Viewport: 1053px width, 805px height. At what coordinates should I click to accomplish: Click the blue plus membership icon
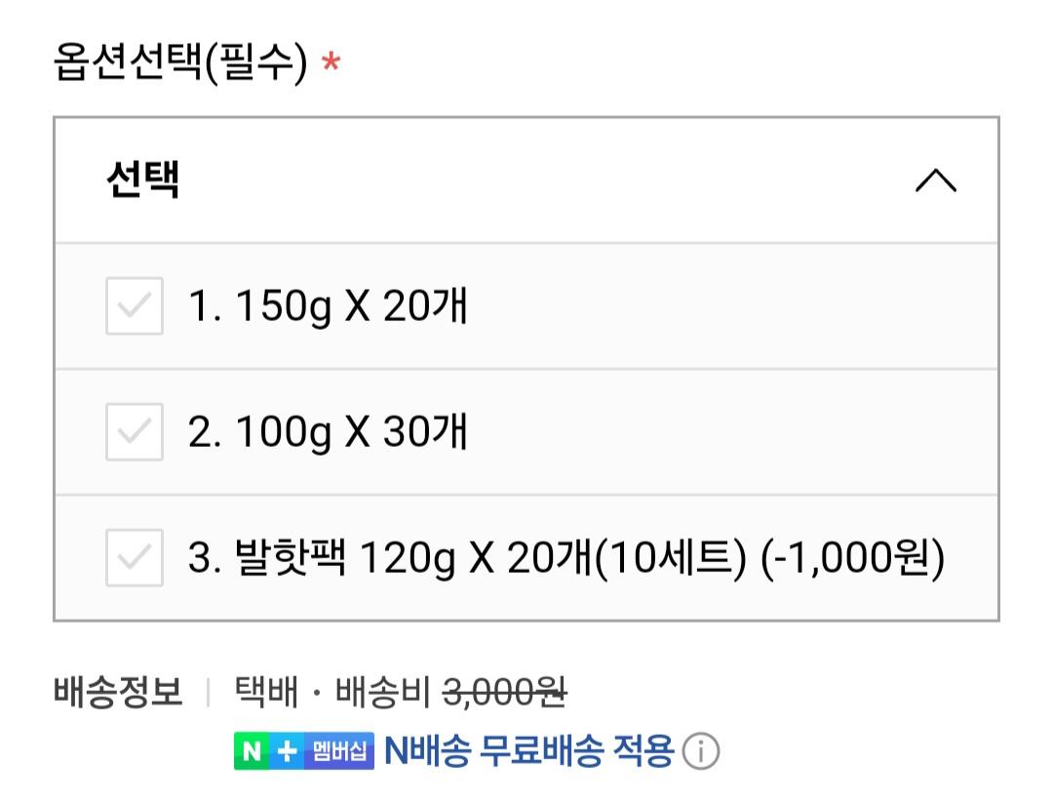tap(287, 751)
